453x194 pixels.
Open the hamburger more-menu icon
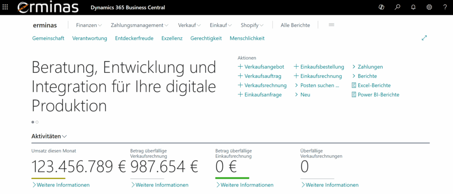(331, 25)
